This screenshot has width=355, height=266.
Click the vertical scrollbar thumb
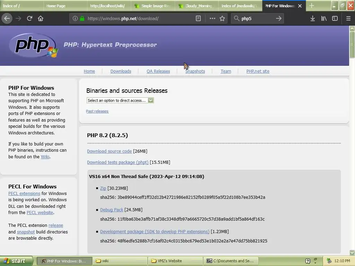point(352,45)
